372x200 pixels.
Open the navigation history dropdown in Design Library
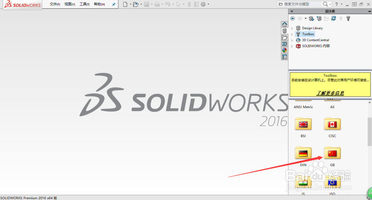(x=305, y=19)
